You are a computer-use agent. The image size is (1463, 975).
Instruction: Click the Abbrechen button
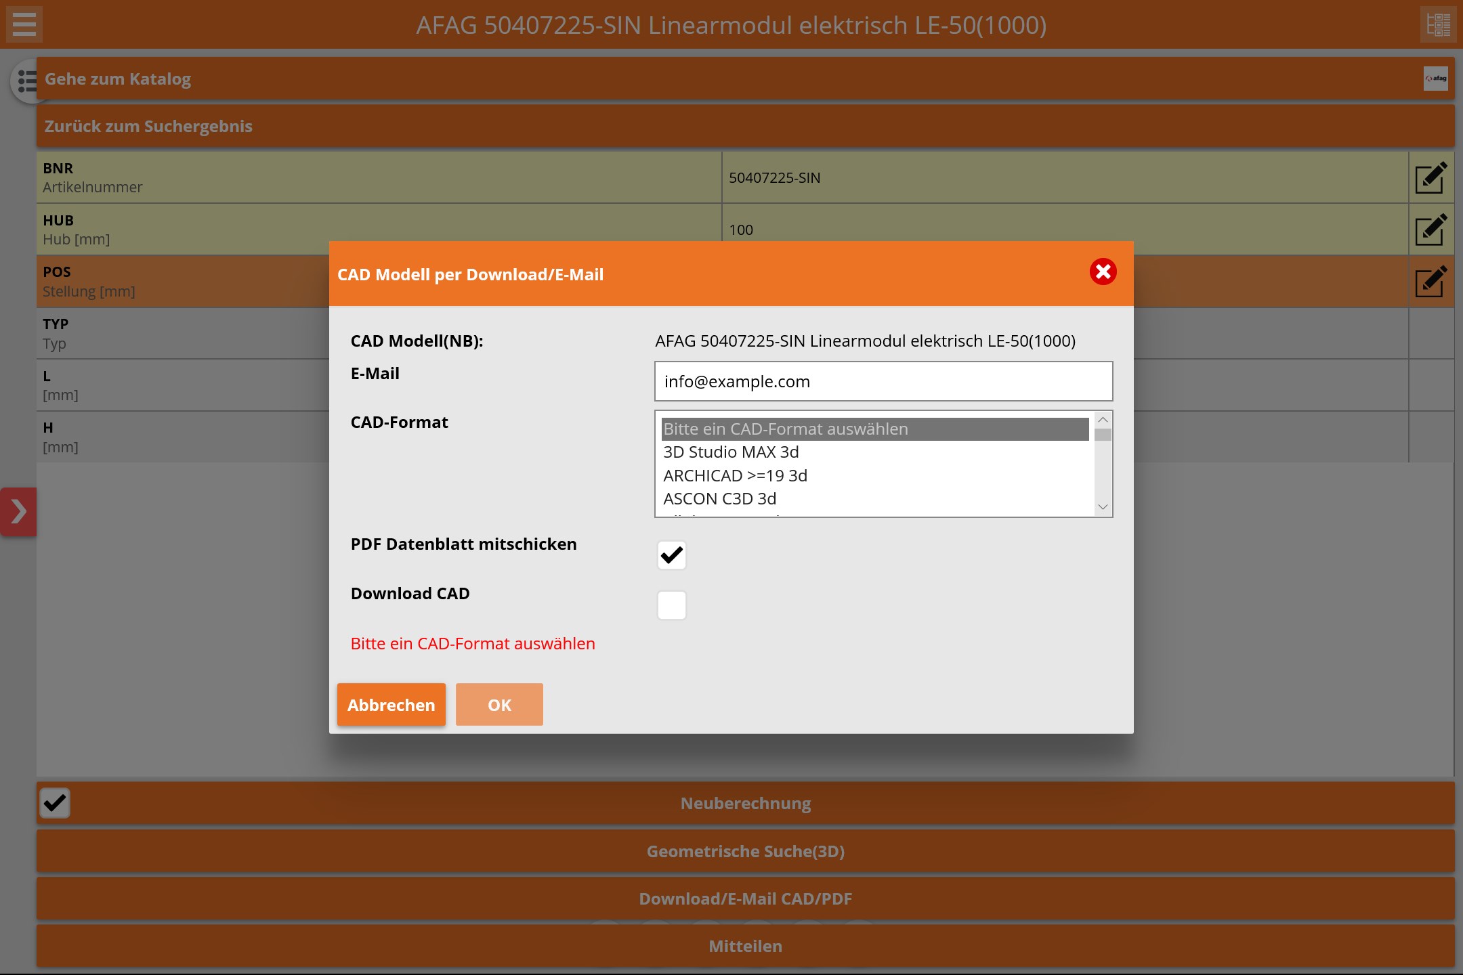(391, 705)
